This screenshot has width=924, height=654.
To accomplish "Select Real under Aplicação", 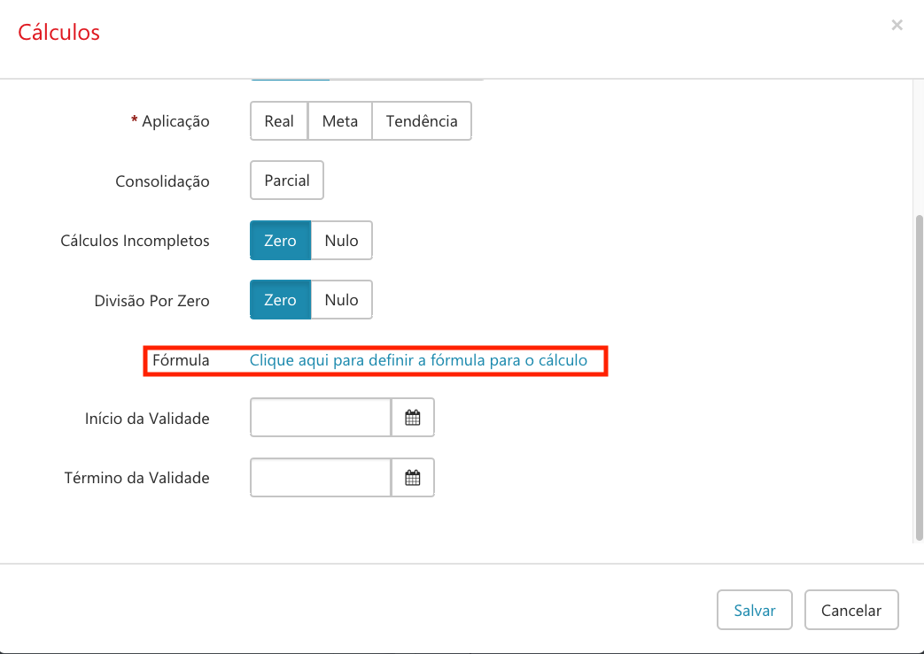I will pos(279,121).
